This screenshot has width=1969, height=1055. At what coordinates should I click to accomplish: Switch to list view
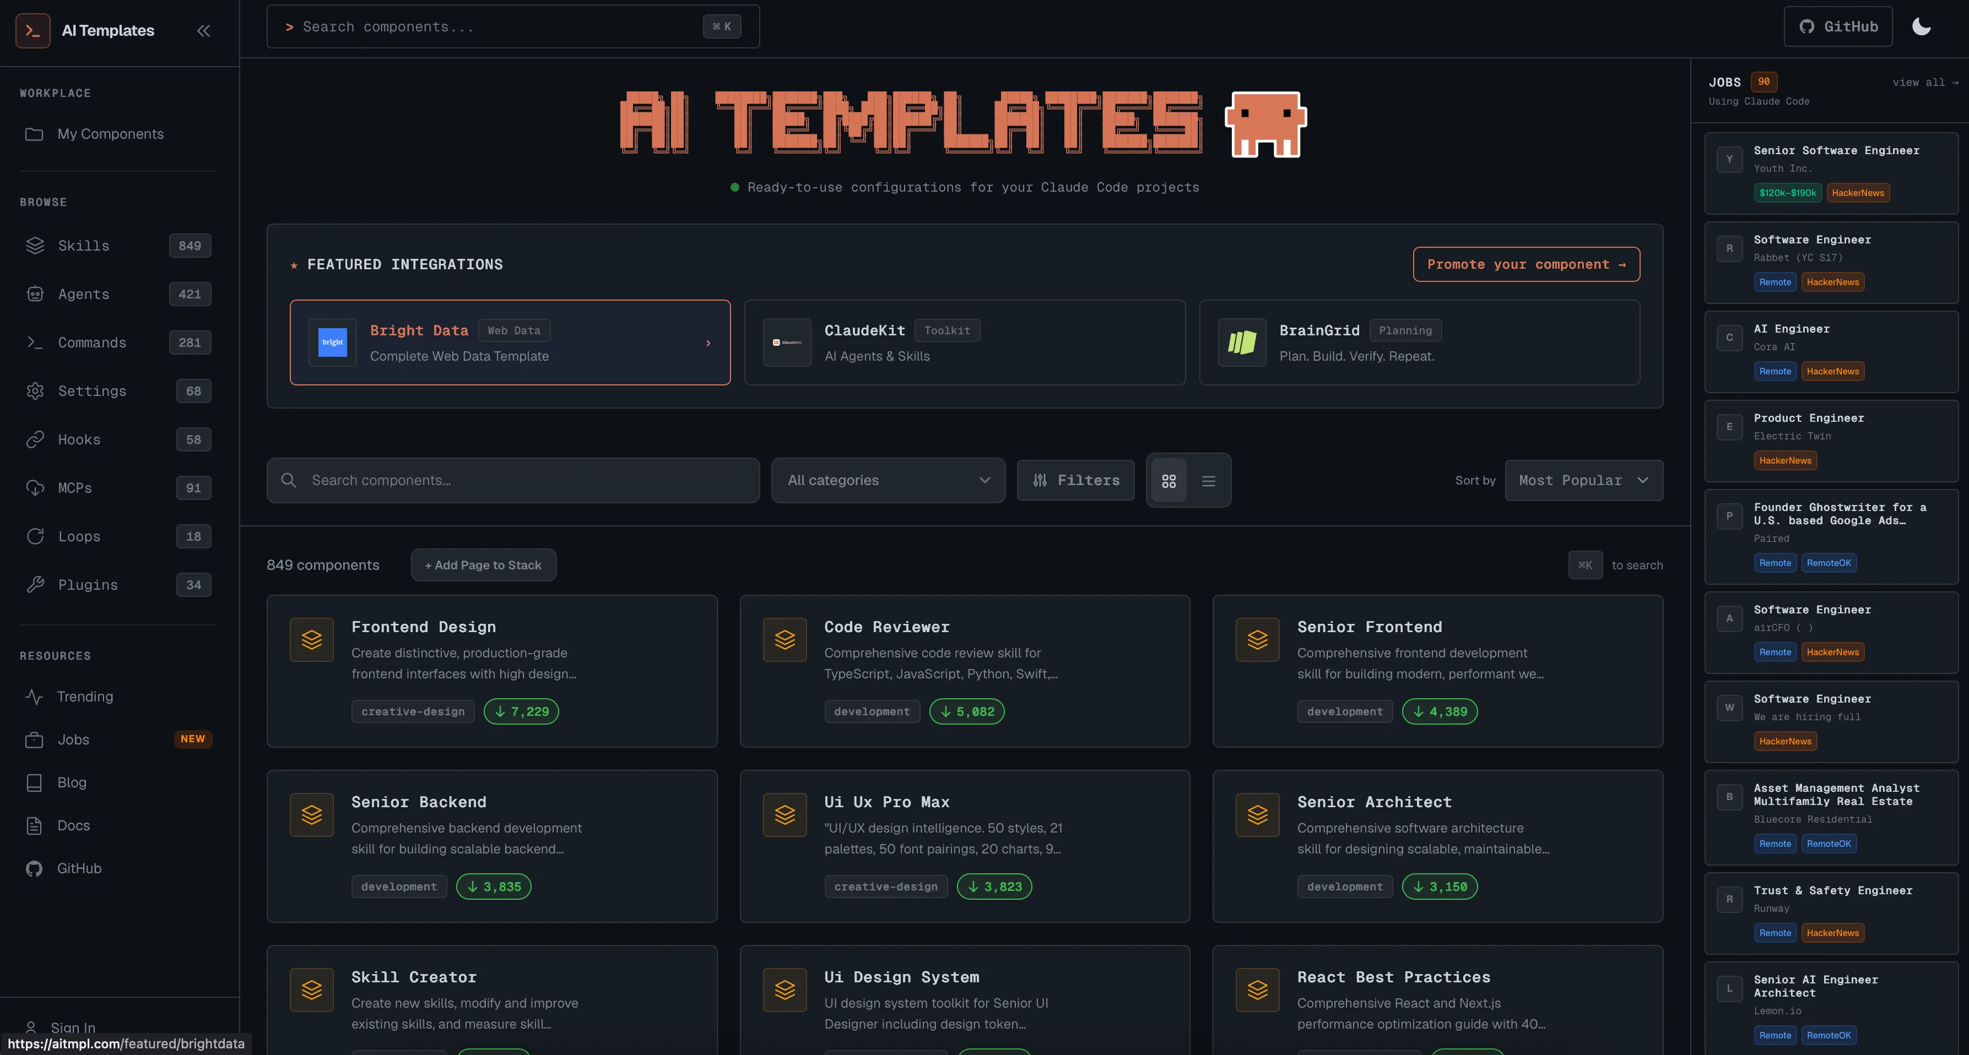(x=1209, y=481)
